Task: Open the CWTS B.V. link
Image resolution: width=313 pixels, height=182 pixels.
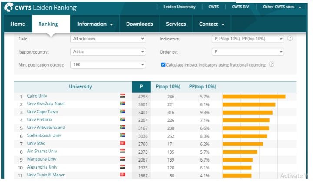Action: pos(240,7)
